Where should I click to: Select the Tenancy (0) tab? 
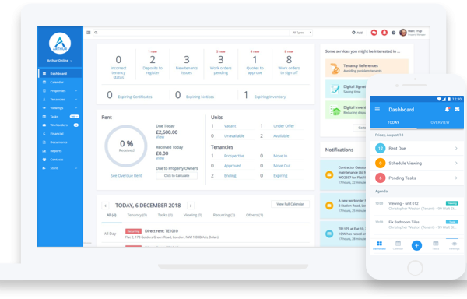click(137, 216)
